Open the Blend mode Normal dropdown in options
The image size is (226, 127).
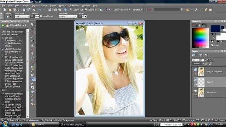[68, 17]
